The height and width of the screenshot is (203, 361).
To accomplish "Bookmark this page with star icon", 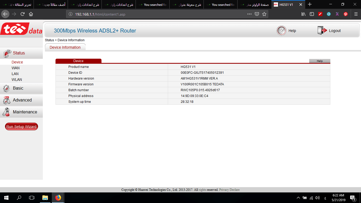I will click(x=264, y=14).
